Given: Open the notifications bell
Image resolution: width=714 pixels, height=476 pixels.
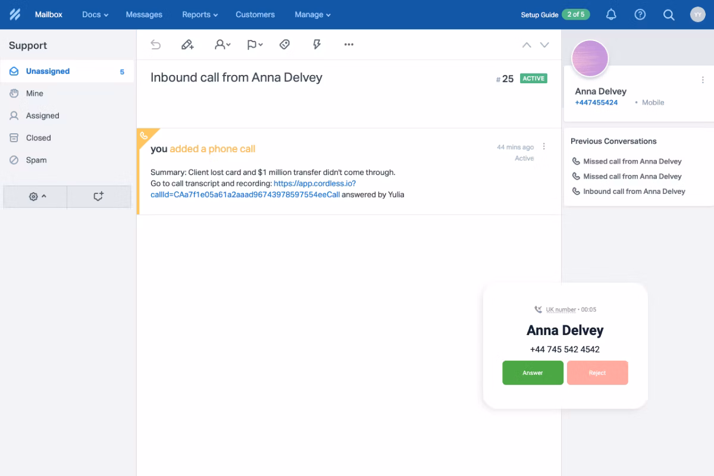Looking at the screenshot, I should pos(611,15).
